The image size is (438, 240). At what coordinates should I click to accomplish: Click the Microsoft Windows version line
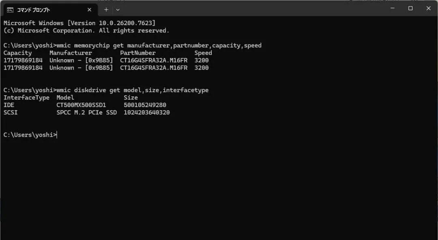[79, 23]
